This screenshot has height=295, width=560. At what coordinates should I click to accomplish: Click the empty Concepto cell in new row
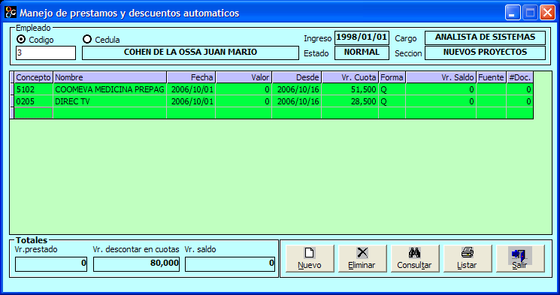click(34, 113)
